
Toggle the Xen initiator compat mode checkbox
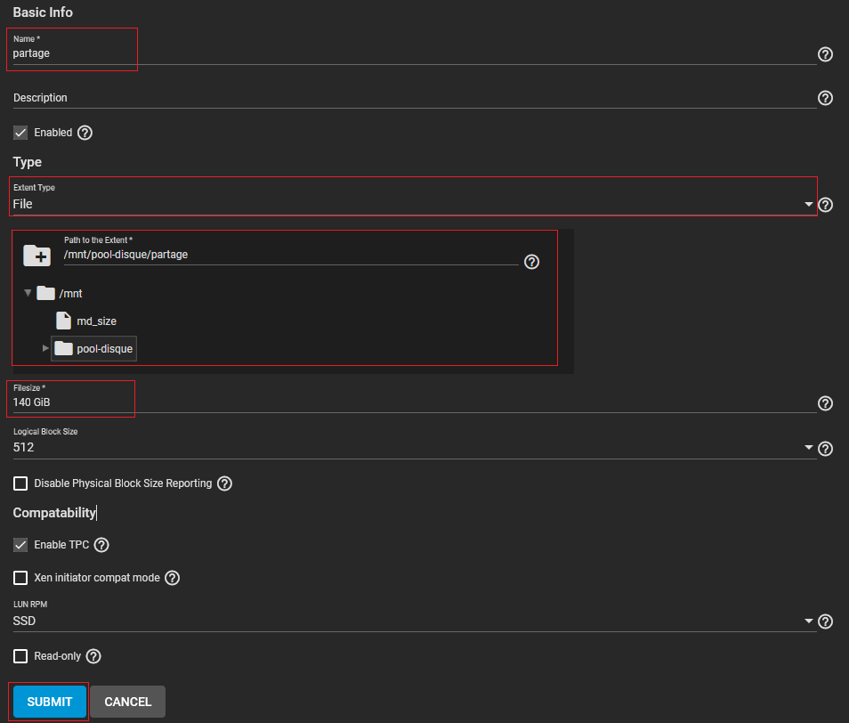20,578
